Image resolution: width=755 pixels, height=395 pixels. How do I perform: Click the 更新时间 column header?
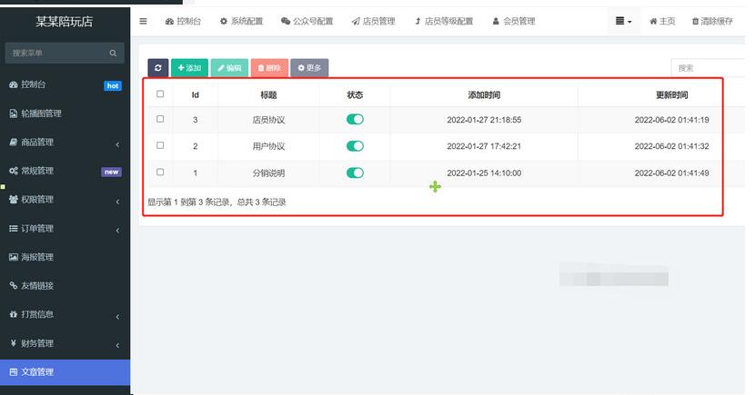click(671, 95)
